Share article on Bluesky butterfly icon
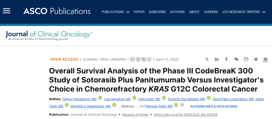This screenshot has height=119, width=272. (x=256, y=59)
